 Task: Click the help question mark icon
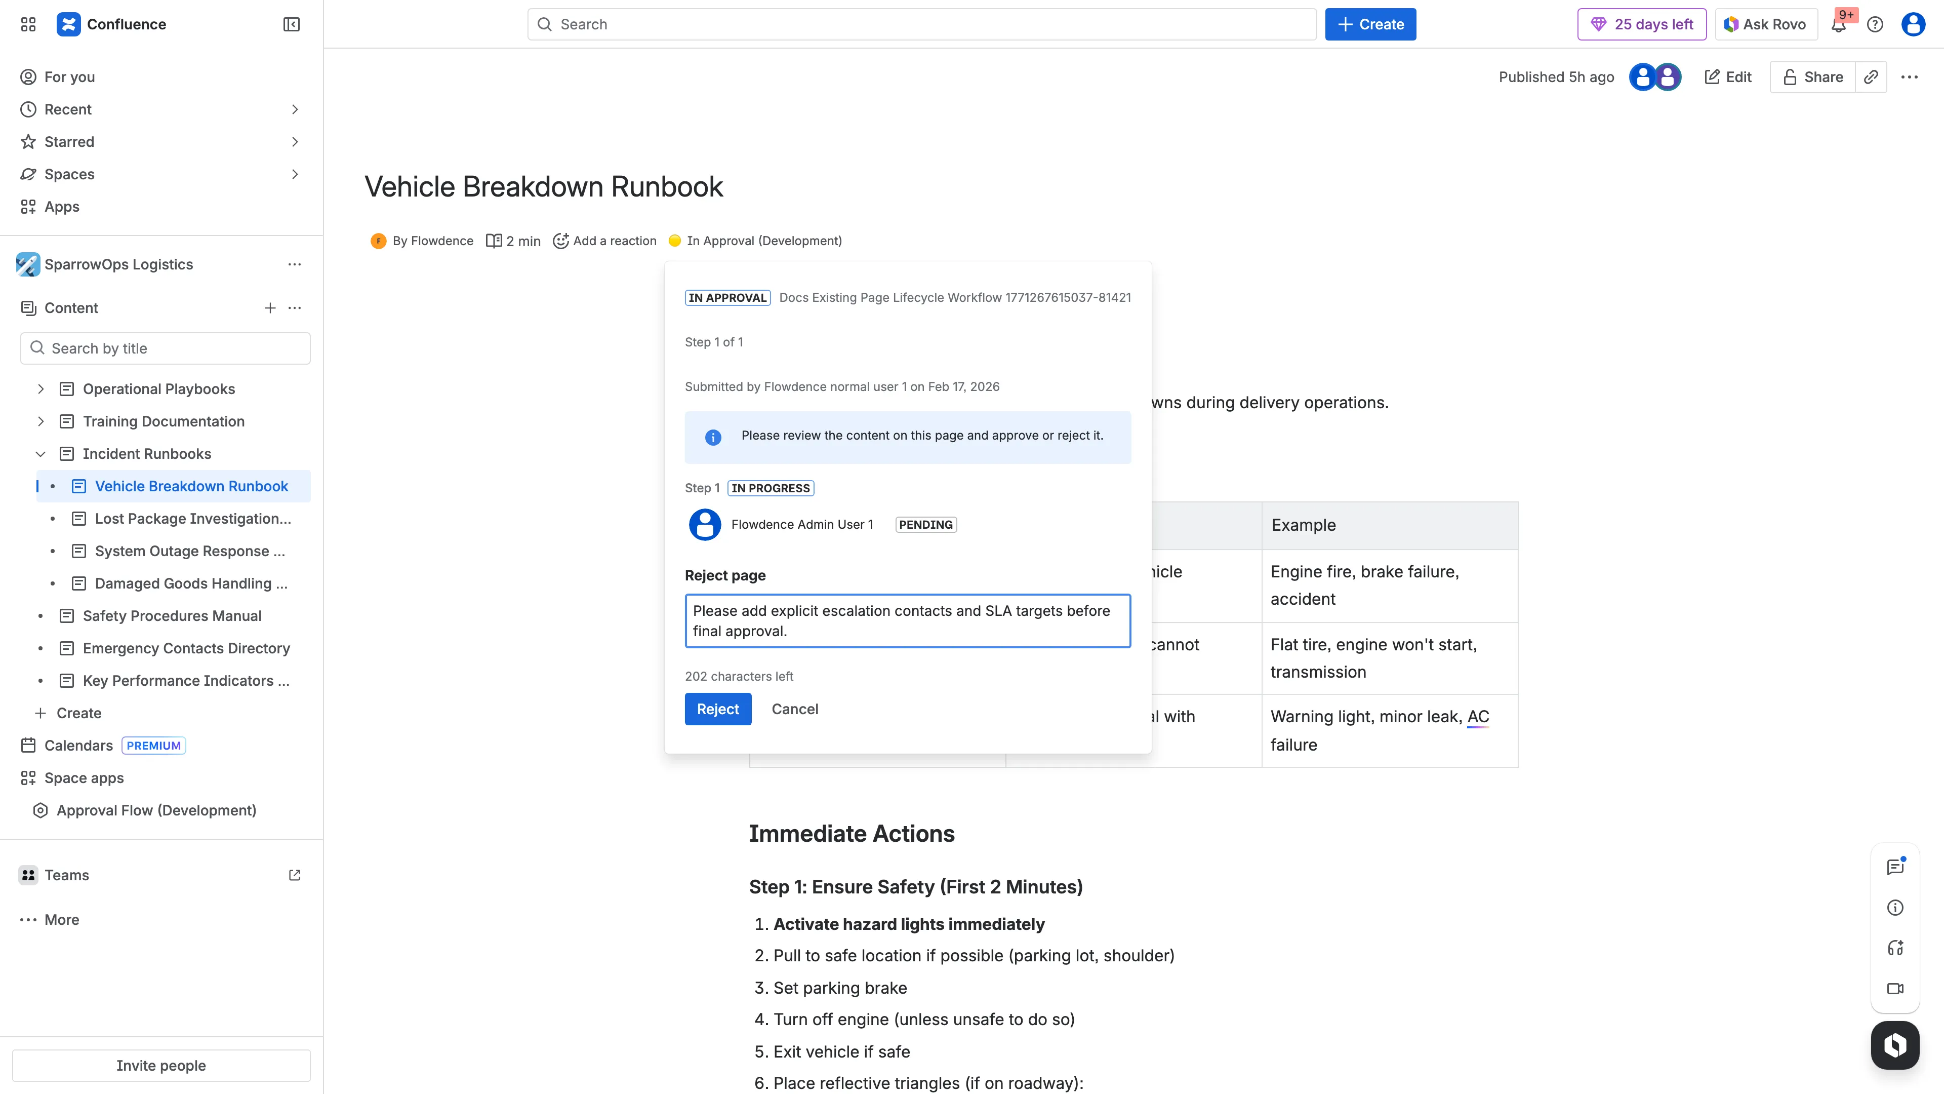1875,25
